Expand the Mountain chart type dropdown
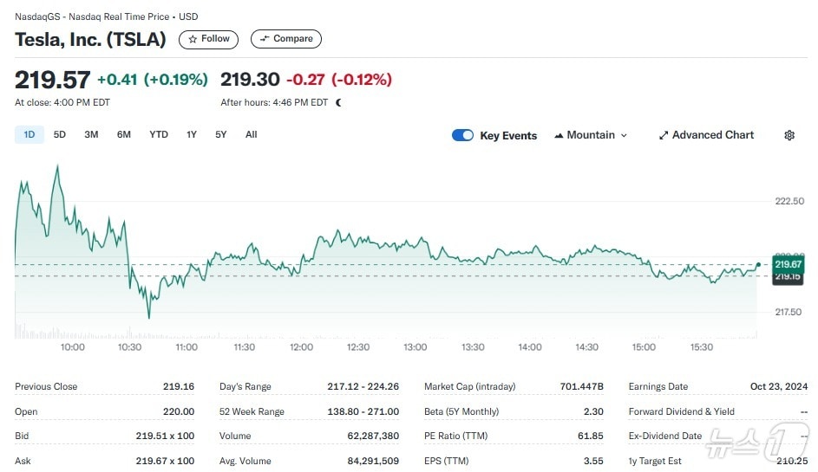This screenshot has width=818, height=472. point(591,135)
